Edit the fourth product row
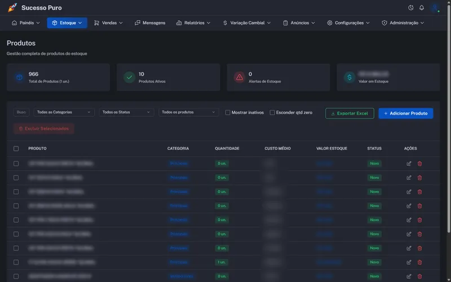Viewport: 451px width, 282px height. tap(409, 206)
